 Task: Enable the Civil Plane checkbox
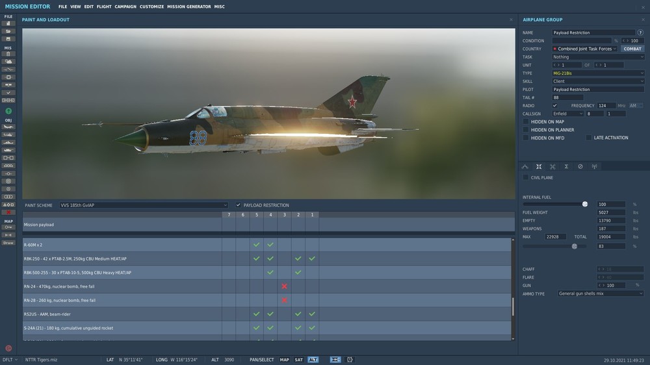526,177
